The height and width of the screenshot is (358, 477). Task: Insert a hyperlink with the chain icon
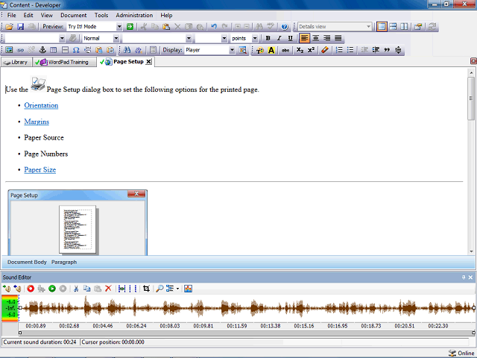[x=20, y=50]
